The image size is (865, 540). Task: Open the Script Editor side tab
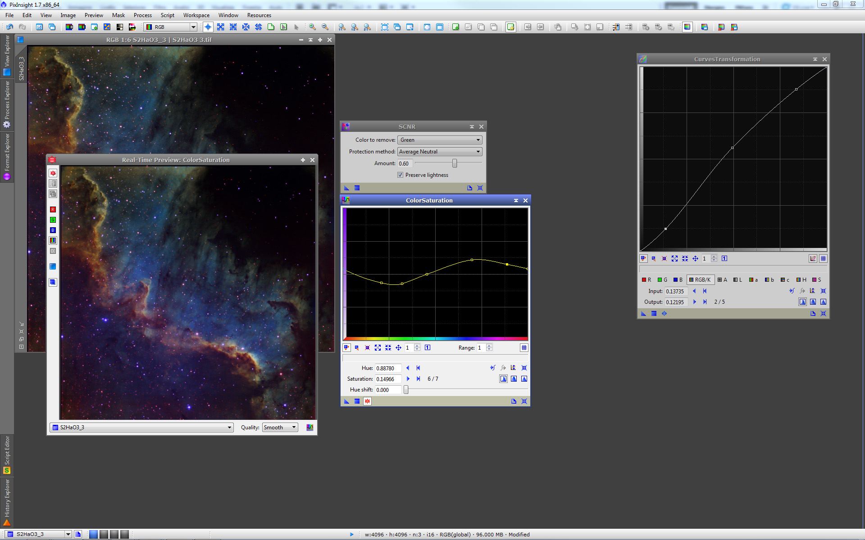7,455
